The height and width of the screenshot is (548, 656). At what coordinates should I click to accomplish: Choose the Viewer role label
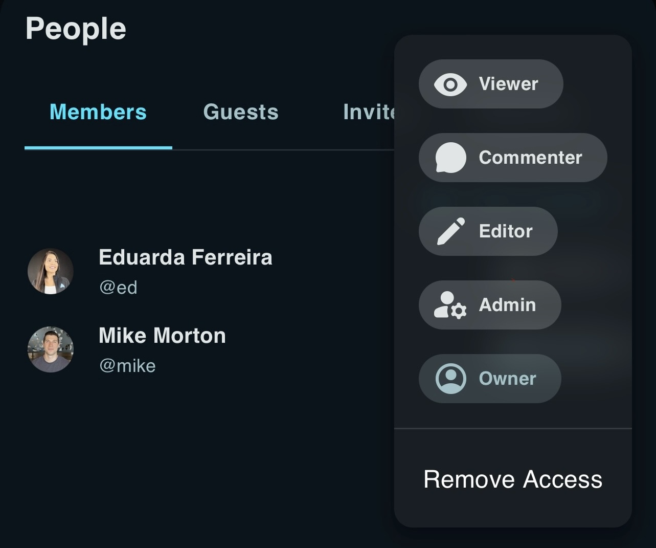click(x=508, y=84)
